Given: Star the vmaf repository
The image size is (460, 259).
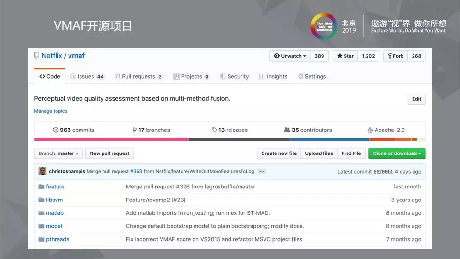Looking at the screenshot, I should click(345, 56).
